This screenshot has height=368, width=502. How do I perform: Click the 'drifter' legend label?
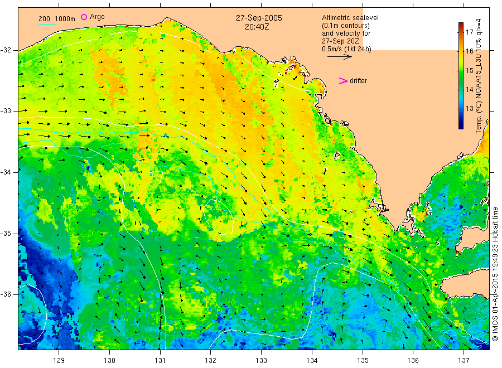(x=358, y=81)
